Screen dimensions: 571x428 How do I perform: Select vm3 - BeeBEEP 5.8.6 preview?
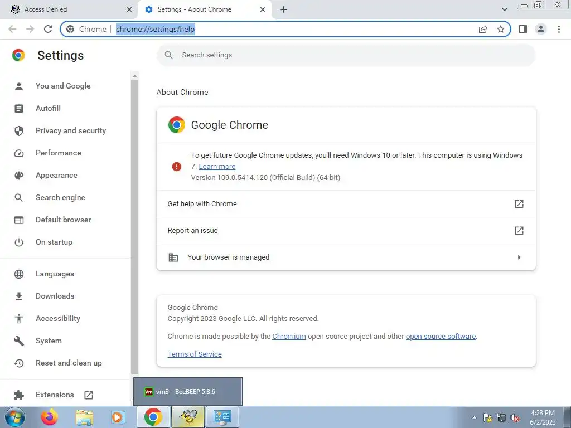click(x=188, y=392)
